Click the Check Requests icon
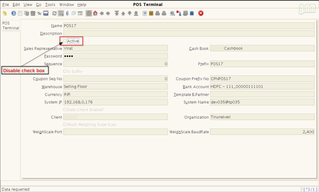The height and width of the screenshot is (192, 319). (x=185, y=13)
